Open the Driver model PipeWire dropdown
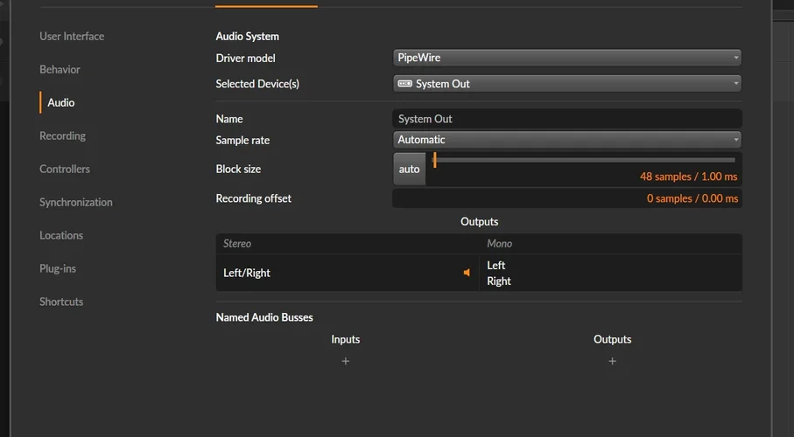 (x=567, y=58)
